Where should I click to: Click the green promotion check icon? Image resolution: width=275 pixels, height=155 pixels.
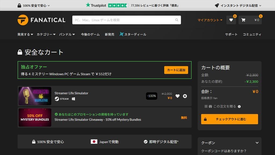56,114
